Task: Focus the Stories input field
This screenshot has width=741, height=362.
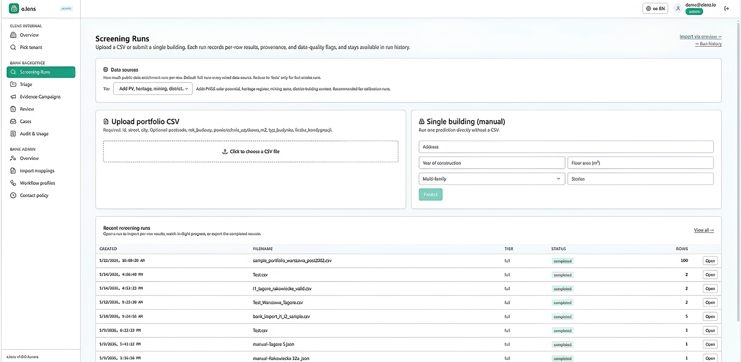Action: [x=641, y=179]
